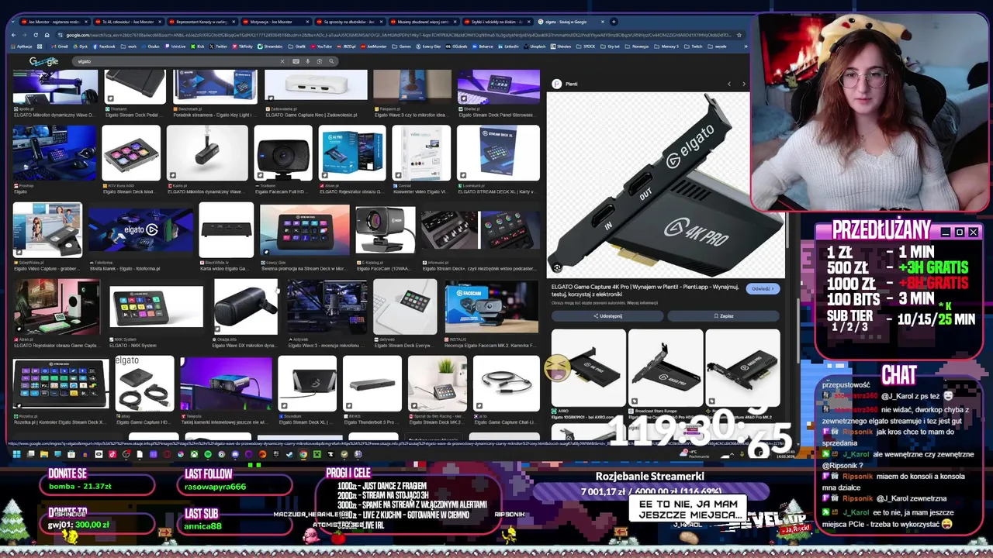The image size is (993, 558).
Task: Expand the STOCK bookmarks folder
Action: (585, 46)
